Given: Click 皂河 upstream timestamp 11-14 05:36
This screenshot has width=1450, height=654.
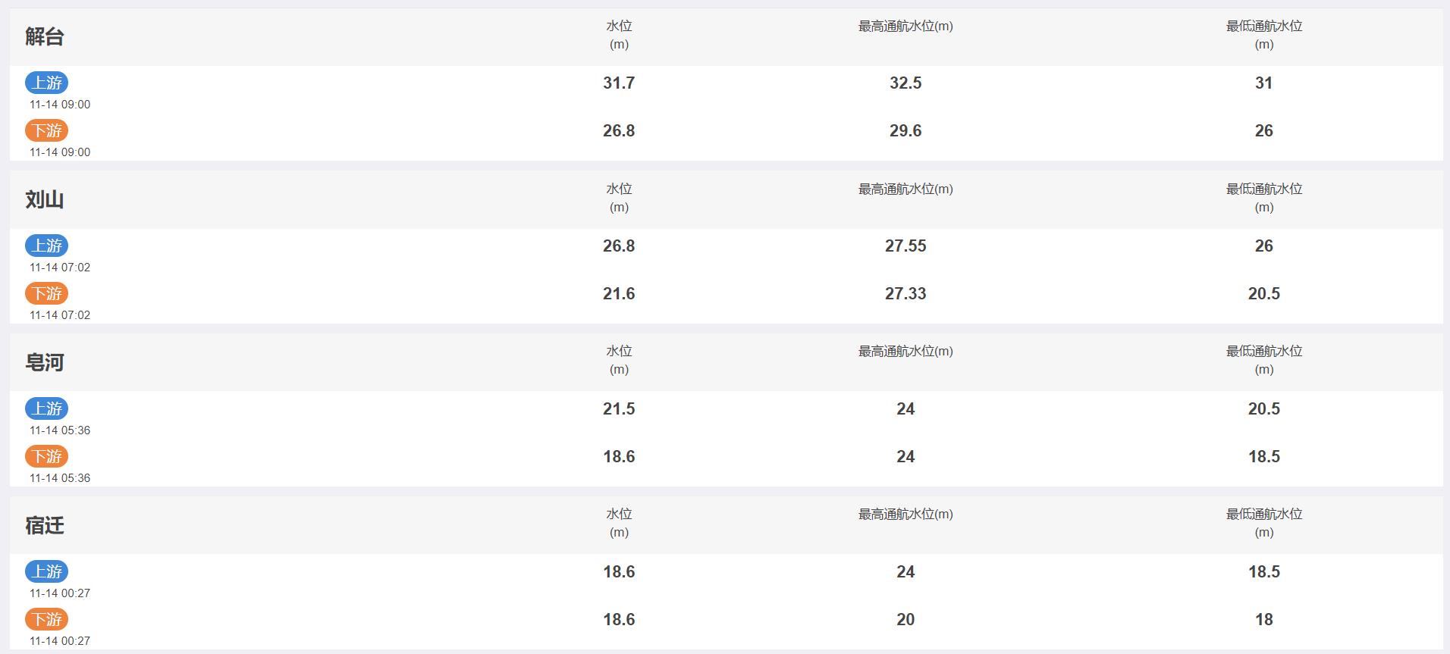Looking at the screenshot, I should point(60,430).
